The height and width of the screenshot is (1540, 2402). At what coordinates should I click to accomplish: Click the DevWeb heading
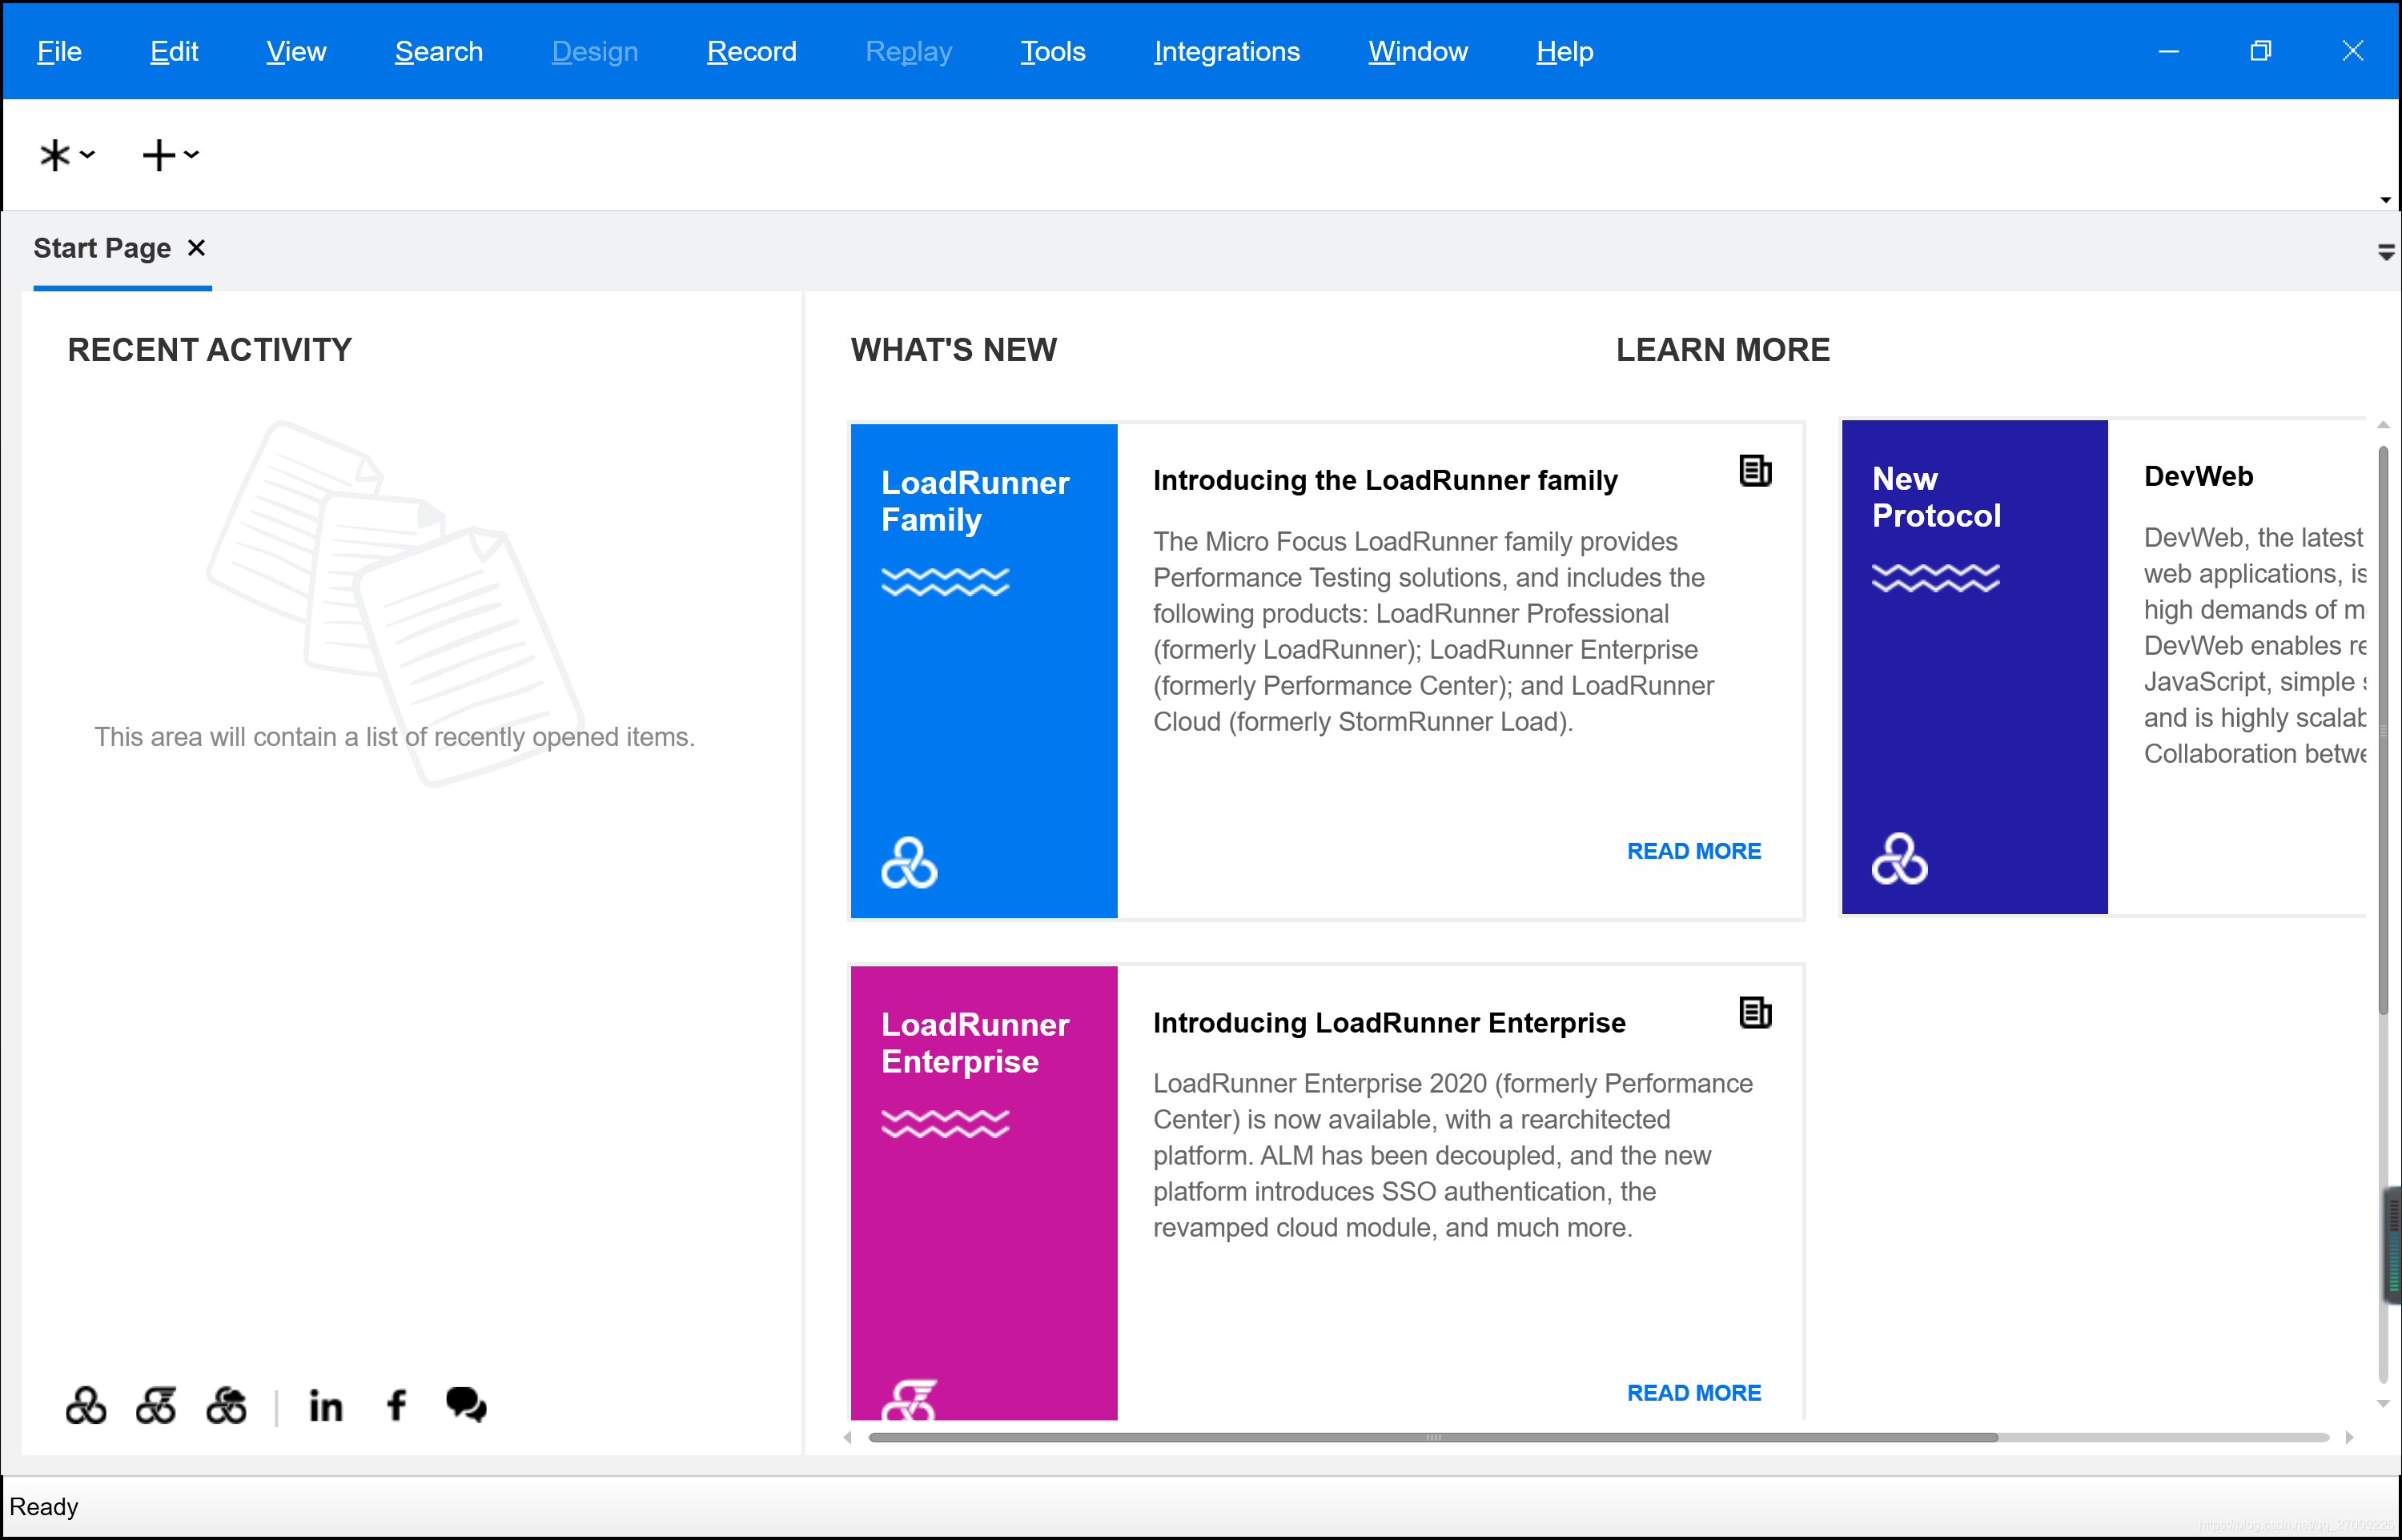pyautogui.click(x=2198, y=476)
